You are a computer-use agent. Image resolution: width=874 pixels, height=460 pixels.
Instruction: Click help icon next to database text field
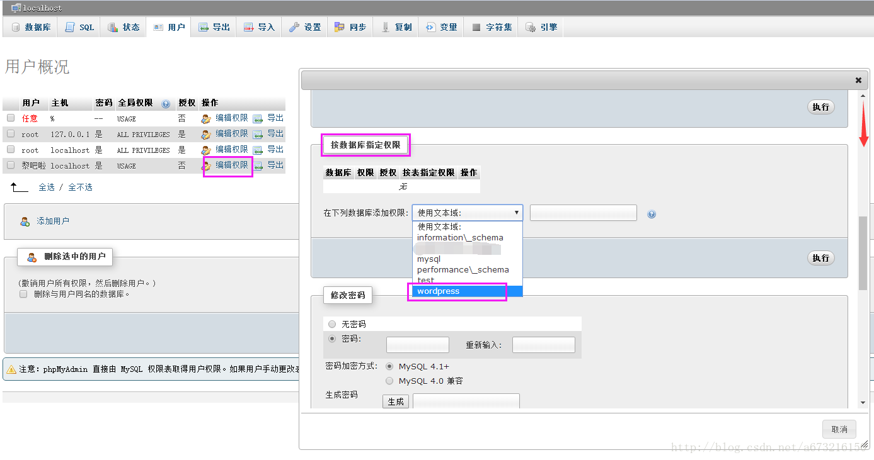coord(652,214)
